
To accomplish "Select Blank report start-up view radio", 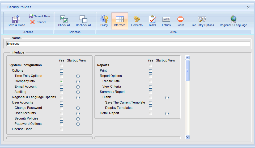I will (167, 97).
